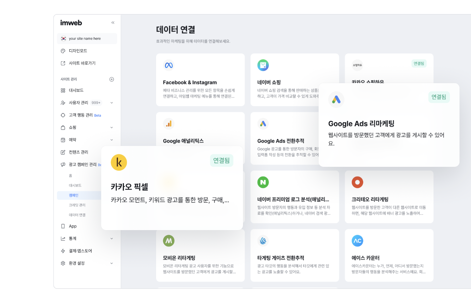Click the blue AC 에이스 카운터 icon
Image resolution: width=471 pixels, height=303 pixels.
[x=357, y=241]
